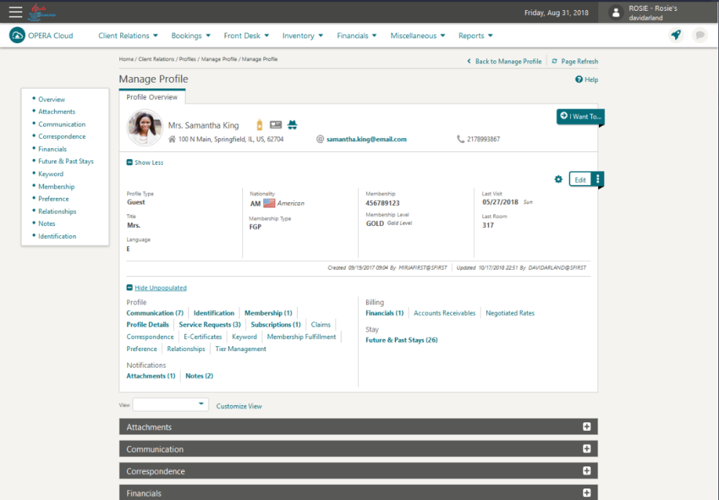Click the home address icon

click(x=172, y=139)
